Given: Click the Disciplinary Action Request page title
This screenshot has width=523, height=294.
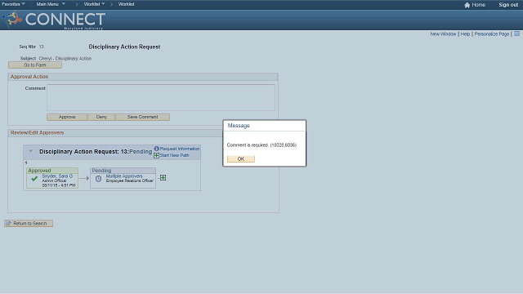Looking at the screenshot, I should (124, 47).
